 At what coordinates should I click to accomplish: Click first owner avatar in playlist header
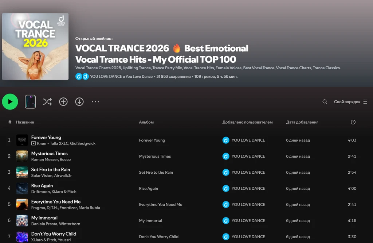tap(79, 77)
